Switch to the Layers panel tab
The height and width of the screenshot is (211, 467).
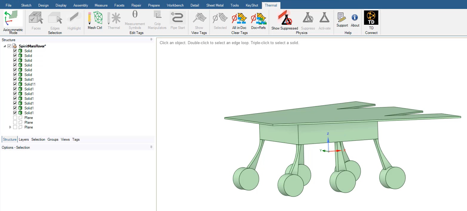point(24,139)
